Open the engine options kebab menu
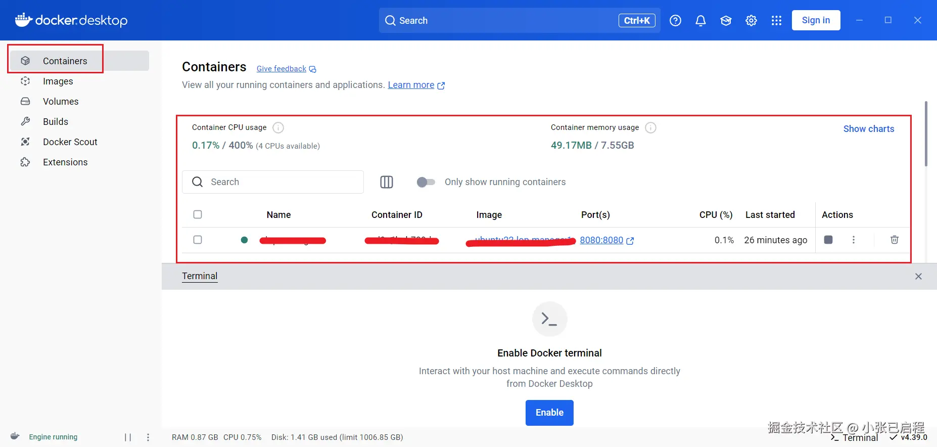Screen dimensions: 937x447 (x=148, y=437)
